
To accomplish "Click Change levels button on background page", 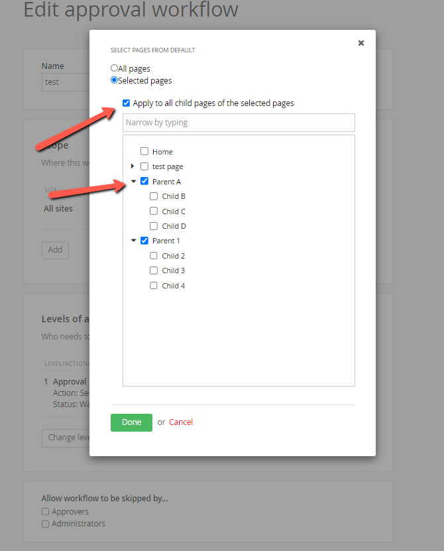I will tap(66, 438).
